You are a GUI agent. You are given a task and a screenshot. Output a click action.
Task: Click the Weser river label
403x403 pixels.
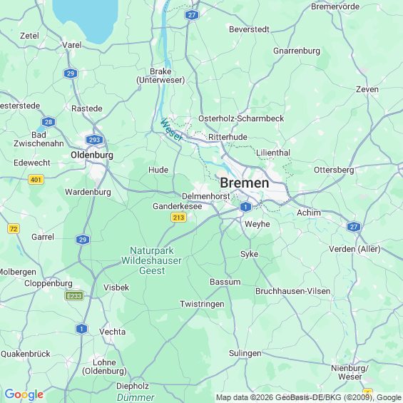(171, 130)
